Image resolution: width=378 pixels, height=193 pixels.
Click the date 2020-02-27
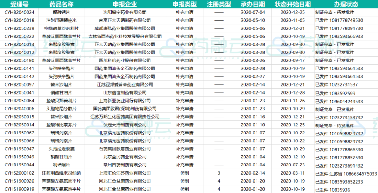(253, 77)
